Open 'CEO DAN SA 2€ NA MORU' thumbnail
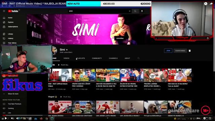This screenshot has height=121, width=215. click(x=180, y=75)
